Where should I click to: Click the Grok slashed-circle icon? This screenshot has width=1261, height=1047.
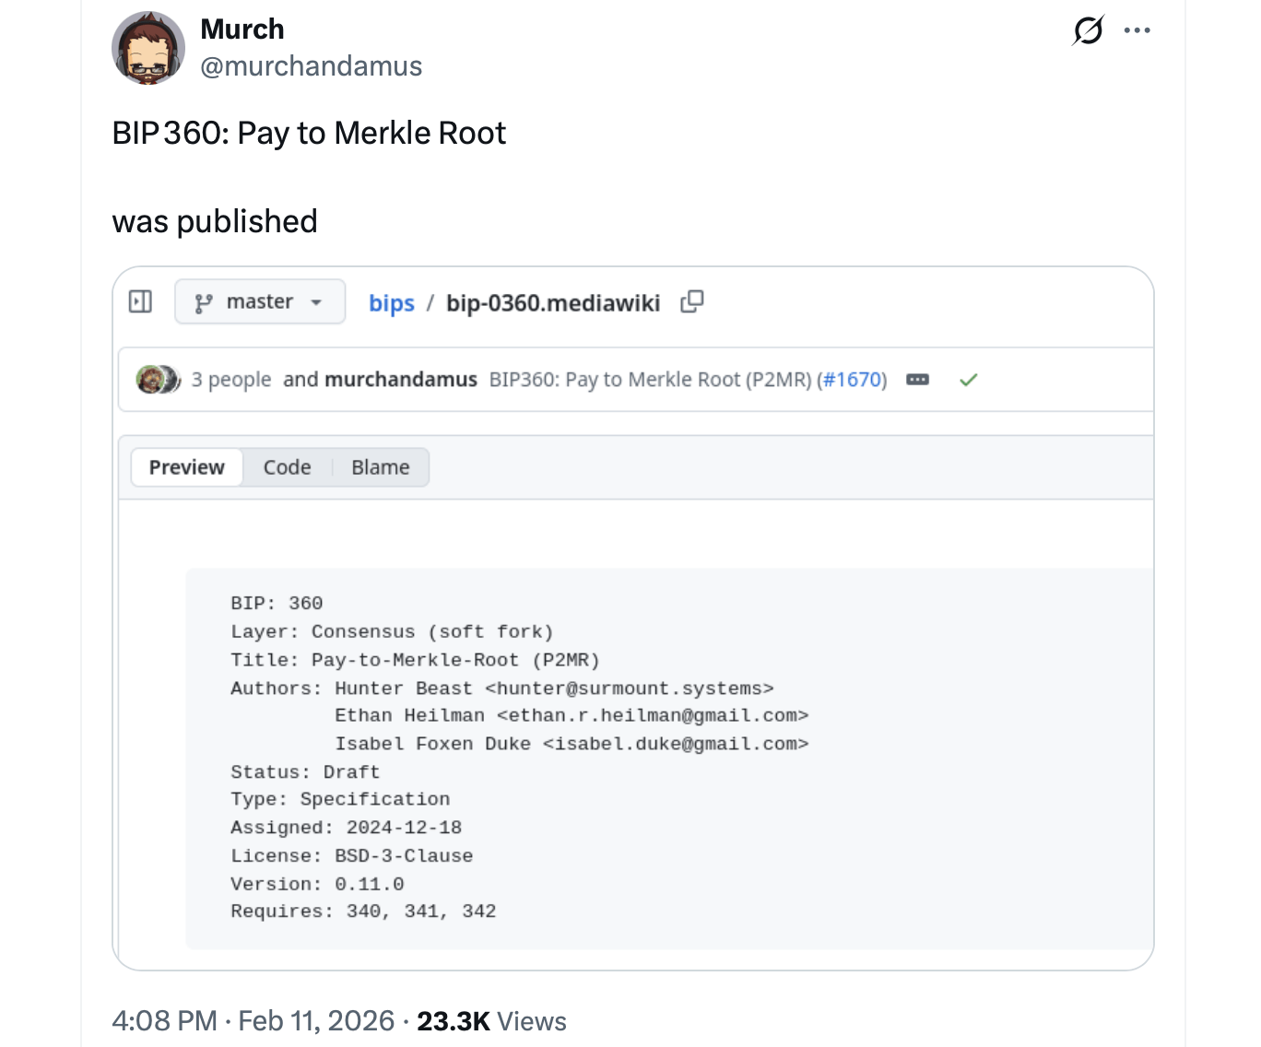(1088, 30)
